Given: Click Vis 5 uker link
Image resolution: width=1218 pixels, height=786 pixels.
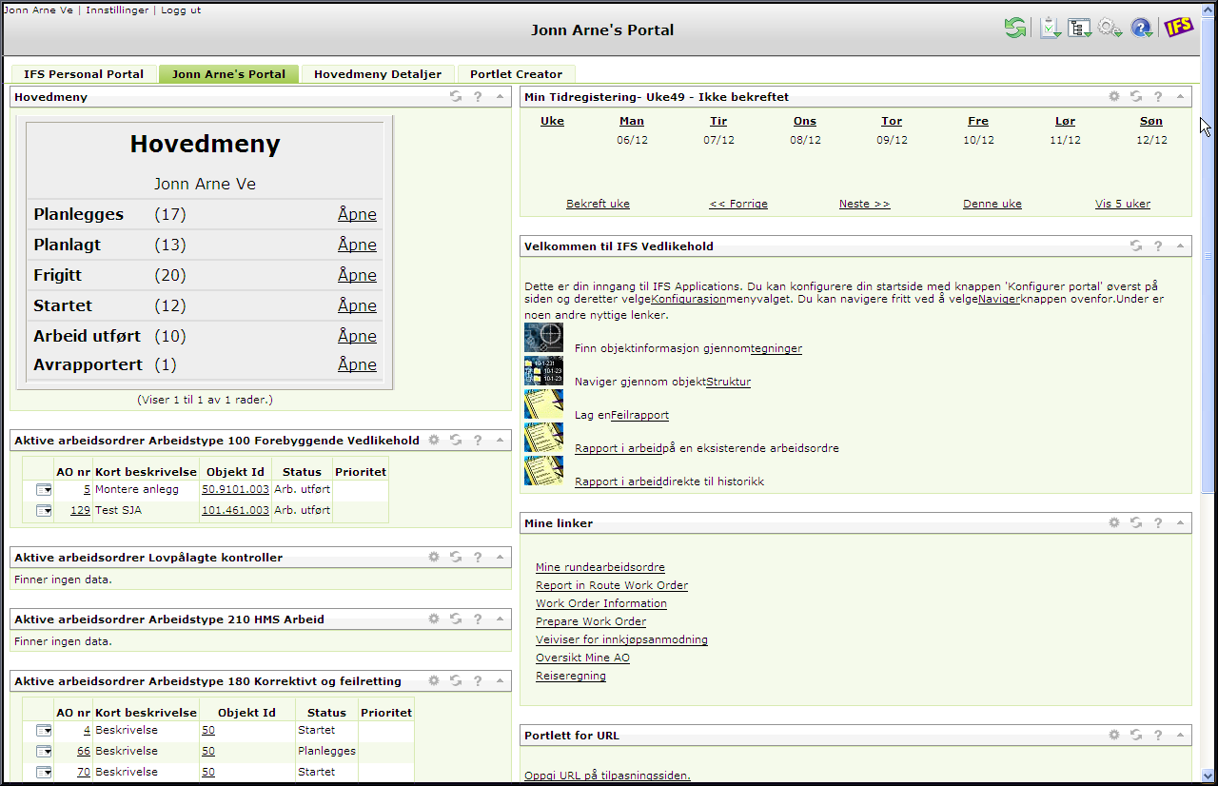Looking at the screenshot, I should (x=1123, y=204).
